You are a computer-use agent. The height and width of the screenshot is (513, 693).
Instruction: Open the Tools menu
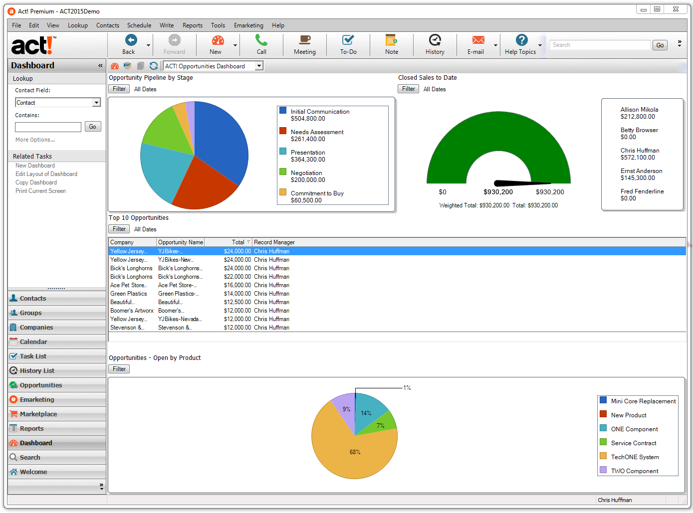218,25
